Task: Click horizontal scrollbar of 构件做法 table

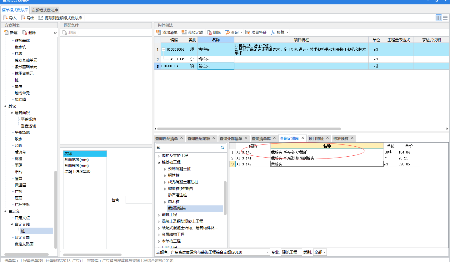Action: click(249, 129)
